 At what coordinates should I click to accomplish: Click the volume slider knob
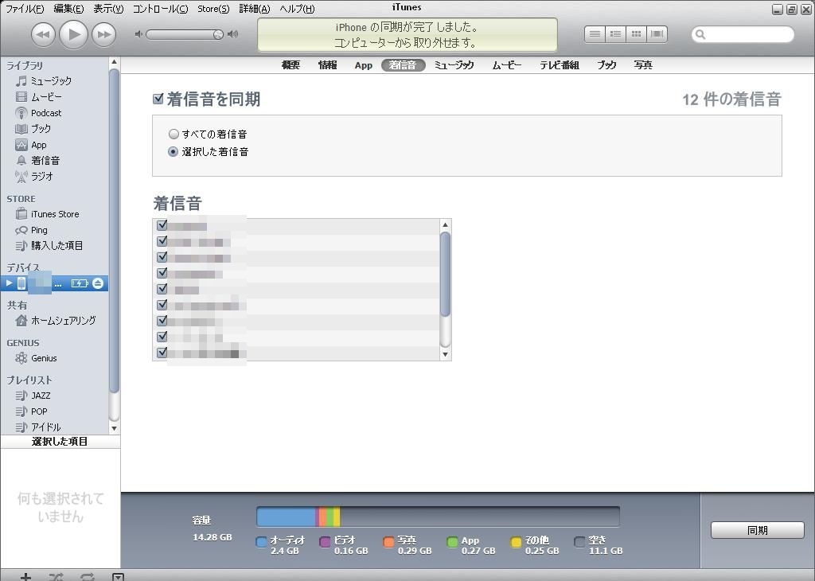(x=218, y=34)
